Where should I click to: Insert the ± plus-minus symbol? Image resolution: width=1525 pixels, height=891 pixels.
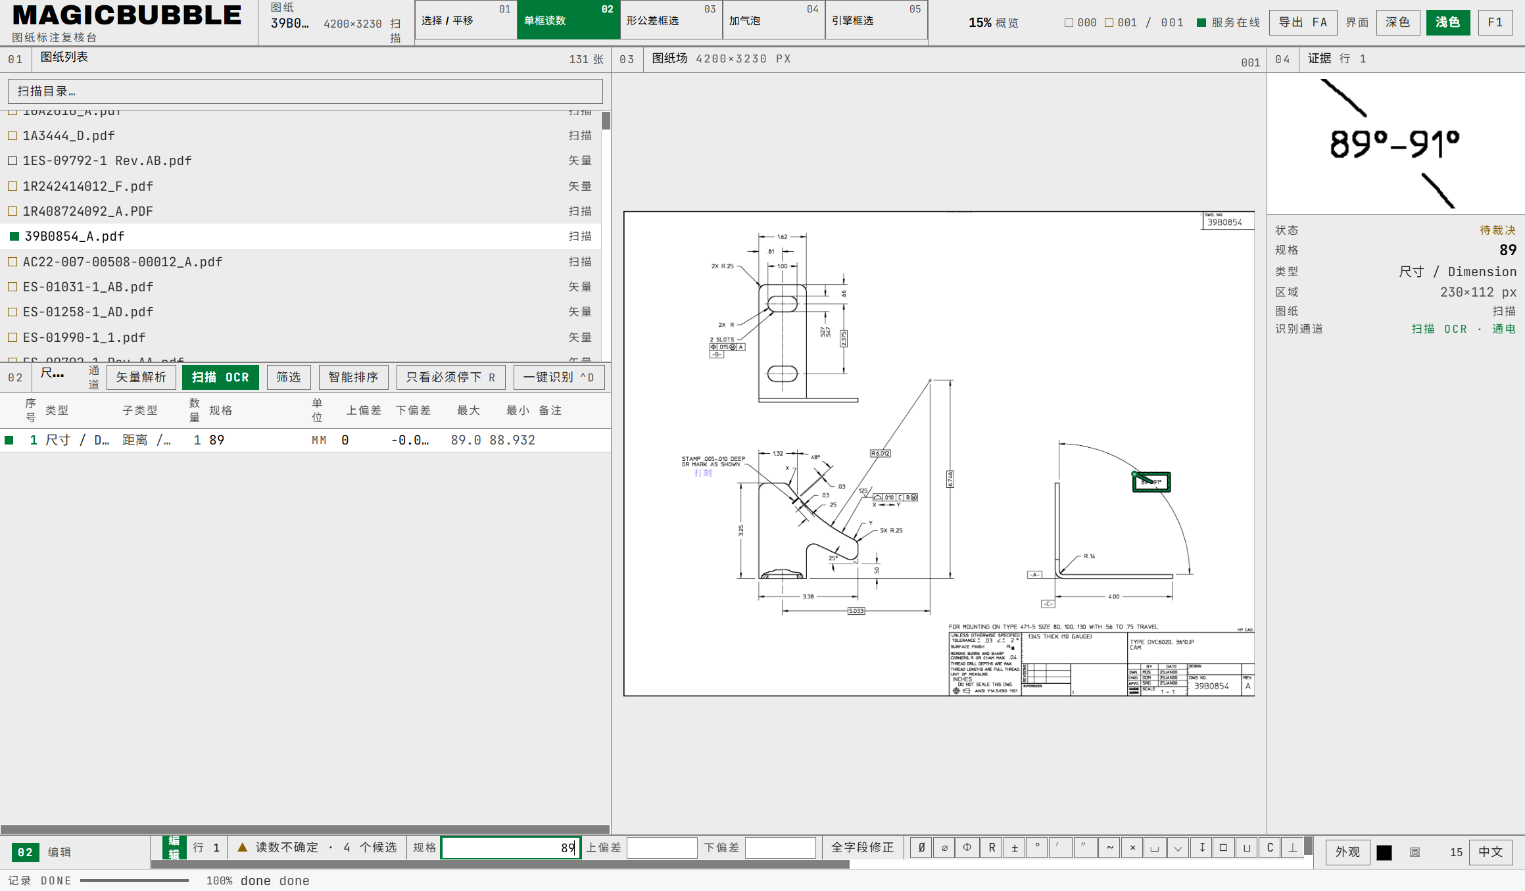click(x=1014, y=848)
